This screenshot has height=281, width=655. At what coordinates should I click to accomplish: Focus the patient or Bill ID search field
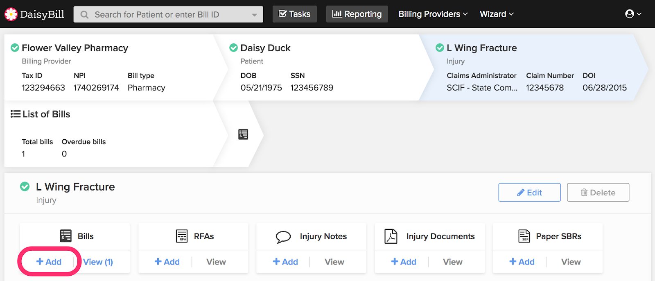tap(168, 15)
